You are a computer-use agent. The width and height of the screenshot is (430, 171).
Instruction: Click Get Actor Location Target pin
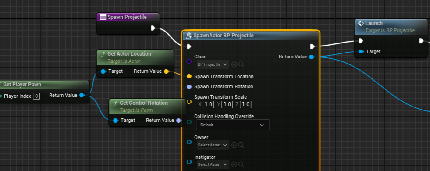click(x=103, y=71)
